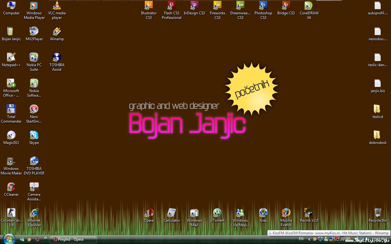Select the nenodoo text file on desktop
This screenshot has width=391, height=244.
(378, 34)
